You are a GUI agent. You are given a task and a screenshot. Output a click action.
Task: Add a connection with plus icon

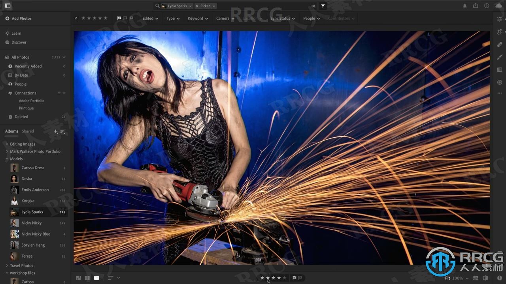tap(59, 93)
